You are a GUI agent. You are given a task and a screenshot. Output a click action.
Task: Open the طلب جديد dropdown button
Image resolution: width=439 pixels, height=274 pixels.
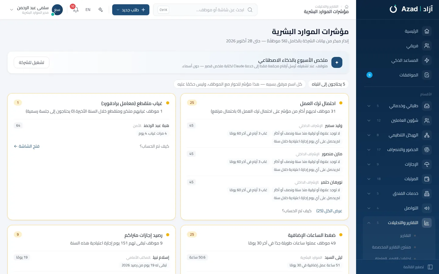click(x=131, y=10)
